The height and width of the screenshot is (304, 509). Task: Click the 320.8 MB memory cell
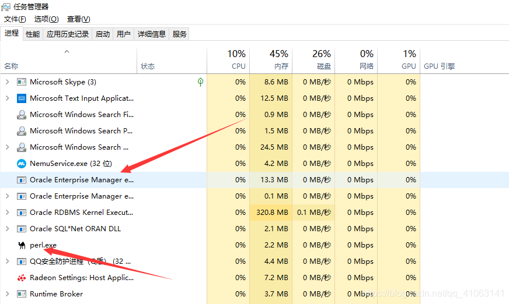(x=271, y=213)
